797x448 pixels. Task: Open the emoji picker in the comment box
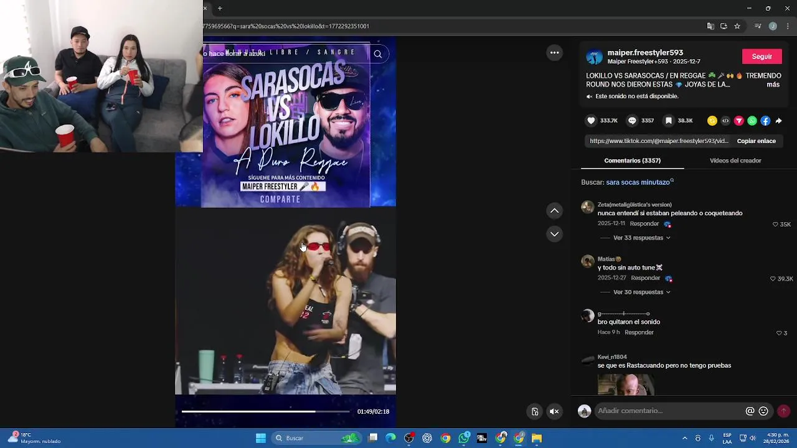(x=763, y=411)
